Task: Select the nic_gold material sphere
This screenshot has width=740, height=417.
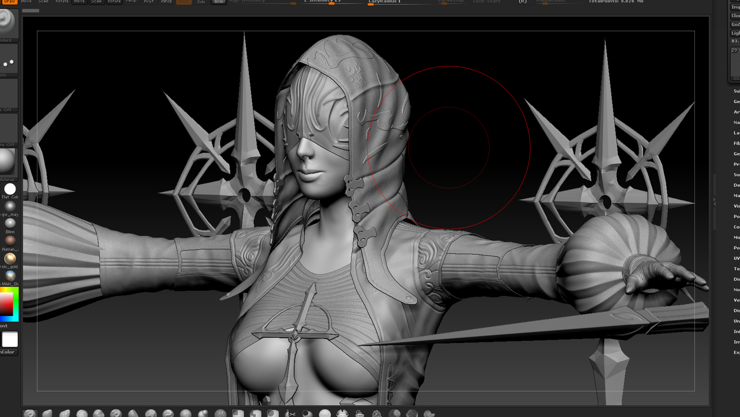Action: coord(10,258)
